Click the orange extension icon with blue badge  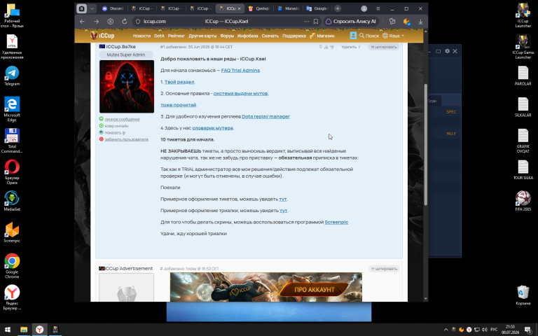406,21
